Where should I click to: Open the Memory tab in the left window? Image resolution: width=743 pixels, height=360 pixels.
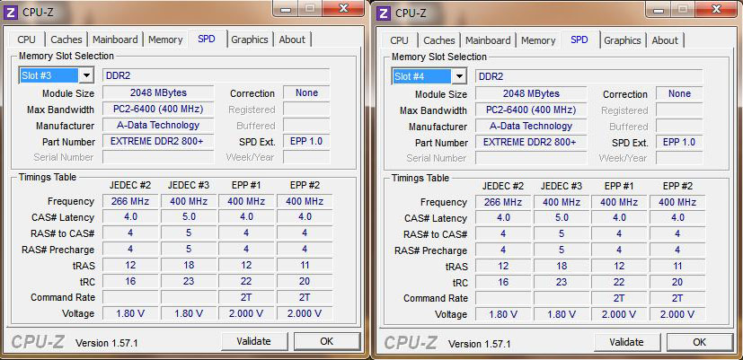pyautogui.click(x=165, y=40)
